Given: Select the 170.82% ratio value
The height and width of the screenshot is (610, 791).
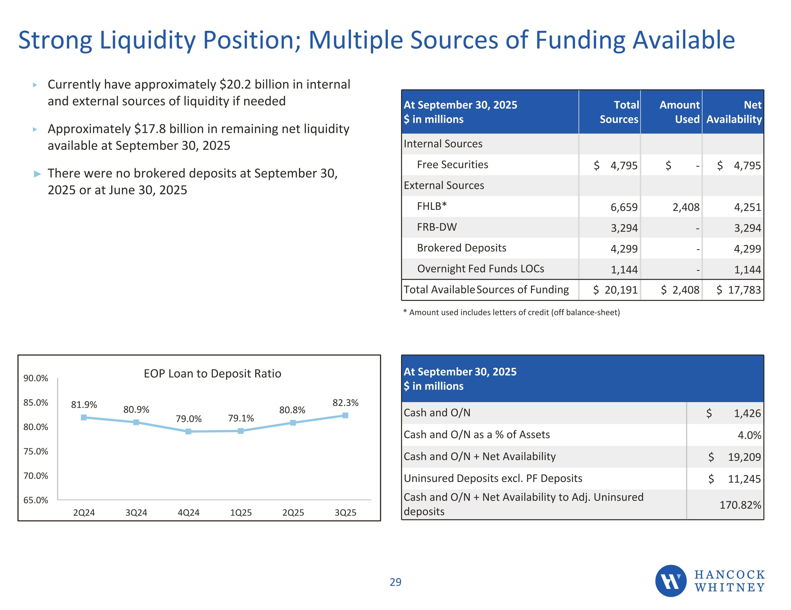Looking at the screenshot, I should pos(740,505).
